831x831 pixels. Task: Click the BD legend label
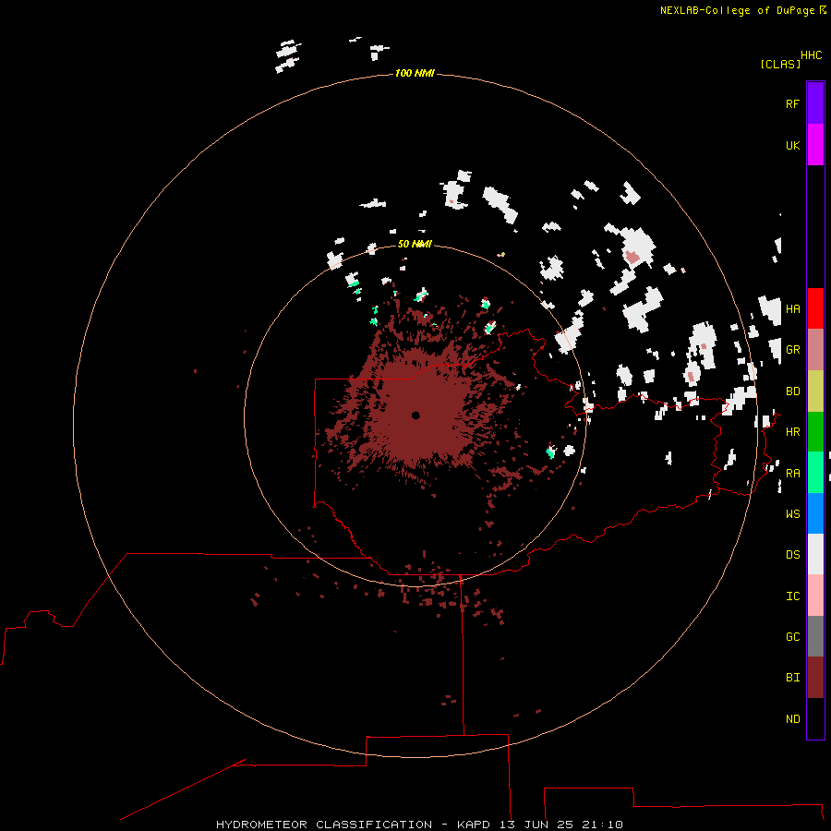pos(792,391)
